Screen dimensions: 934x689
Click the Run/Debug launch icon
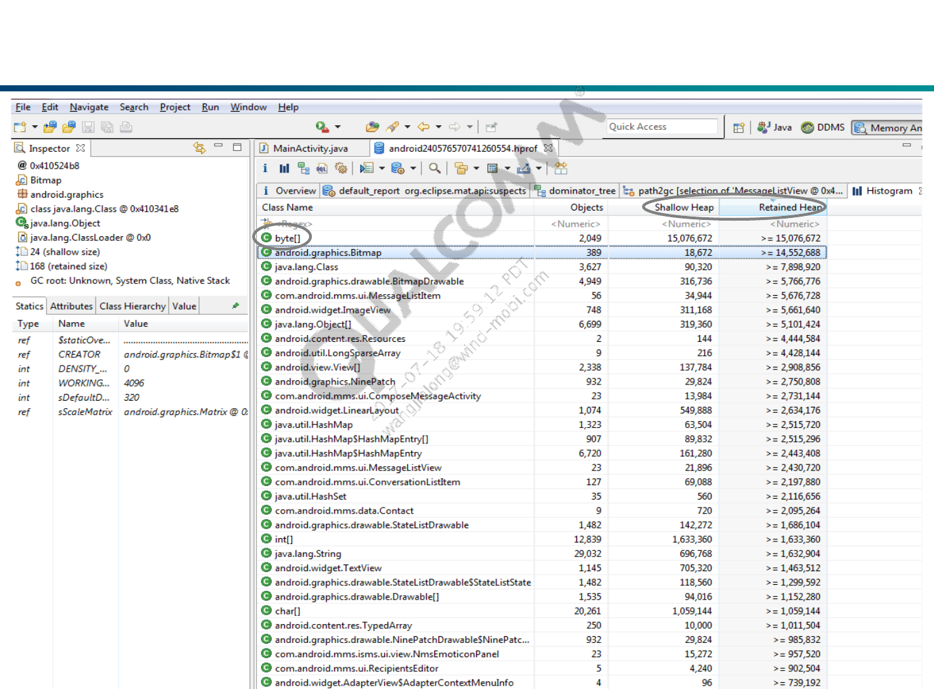(x=323, y=127)
